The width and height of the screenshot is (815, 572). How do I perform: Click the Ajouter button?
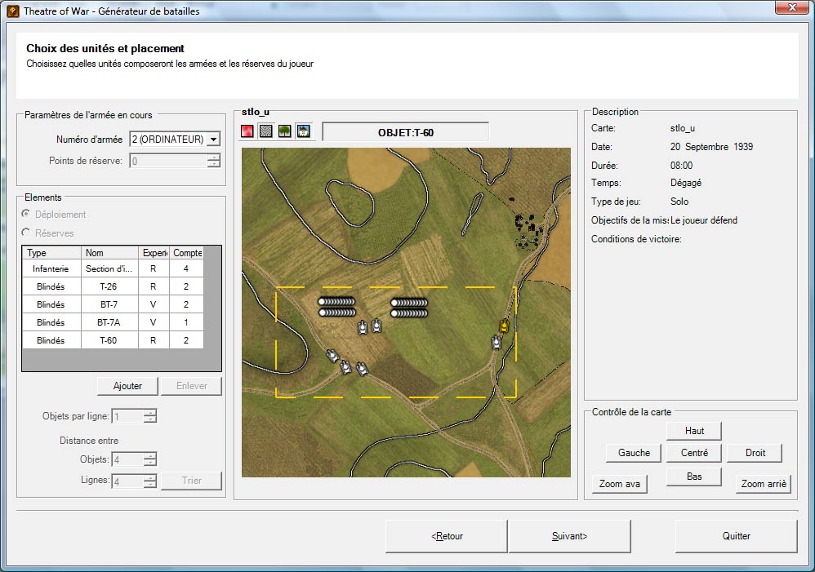coord(127,386)
